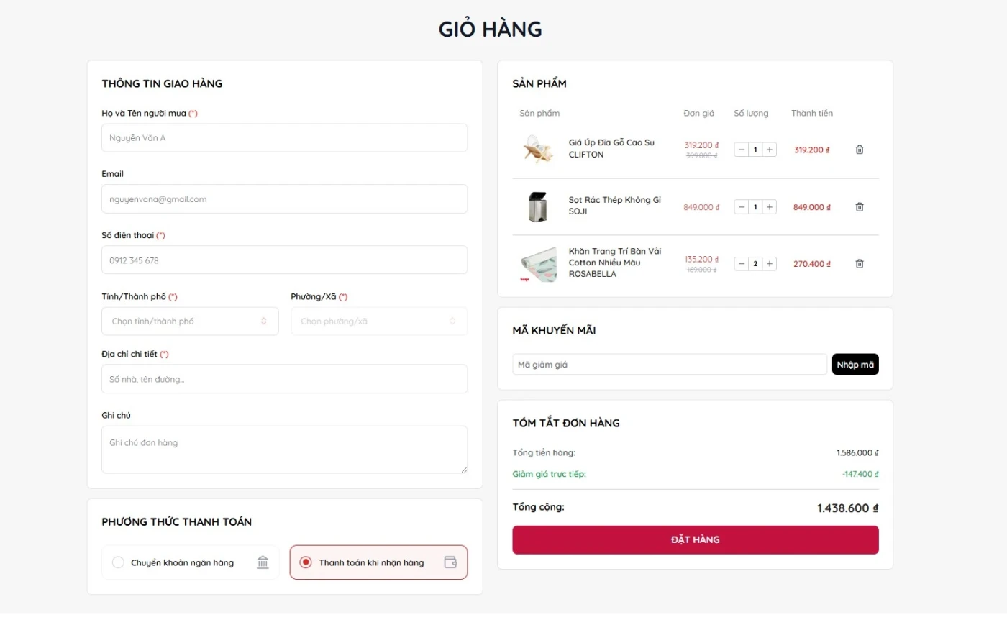Viewport: 1007px width, 625px height.
Task: Focus the Email input field
Action: click(284, 199)
